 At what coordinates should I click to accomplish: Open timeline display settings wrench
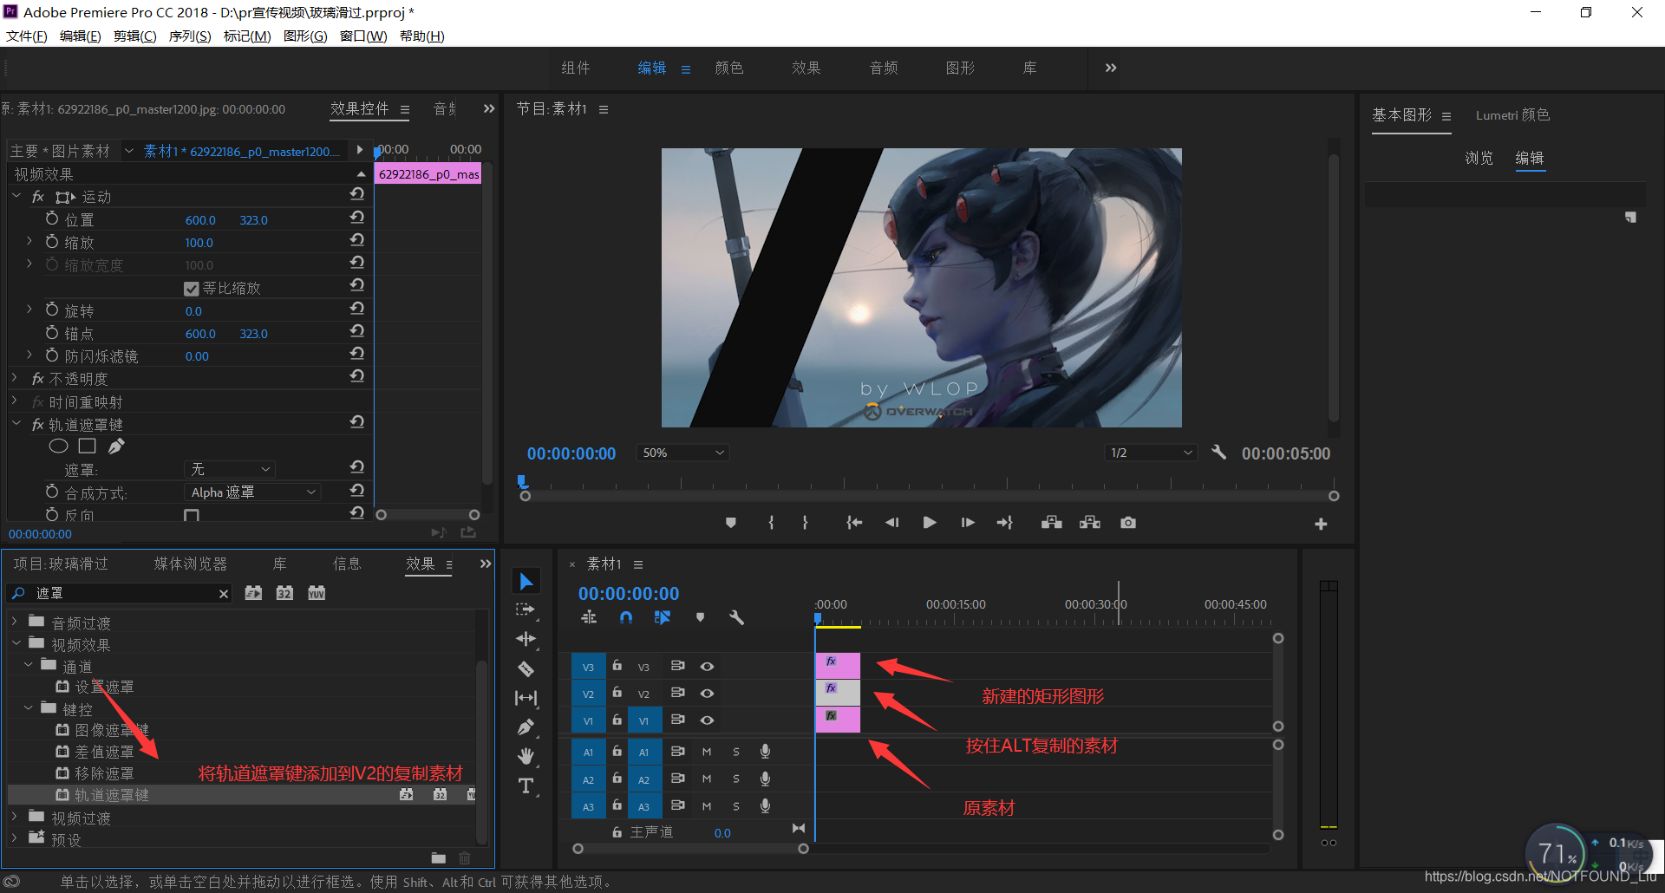click(x=736, y=617)
